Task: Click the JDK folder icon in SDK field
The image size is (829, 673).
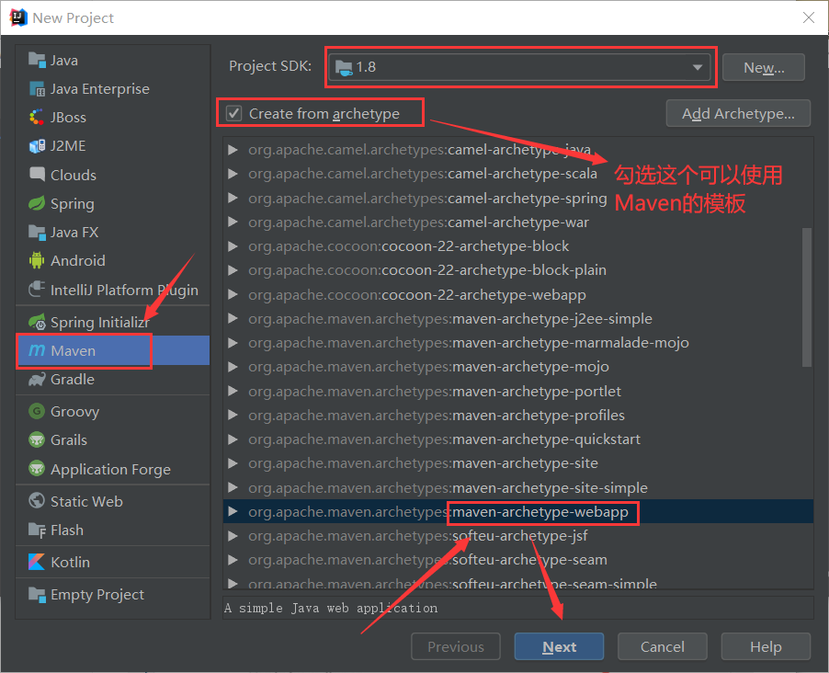Action: pos(344,67)
